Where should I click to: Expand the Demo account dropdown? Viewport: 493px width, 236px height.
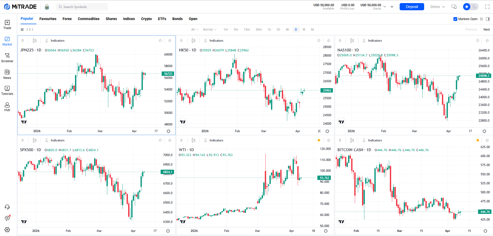437,7
